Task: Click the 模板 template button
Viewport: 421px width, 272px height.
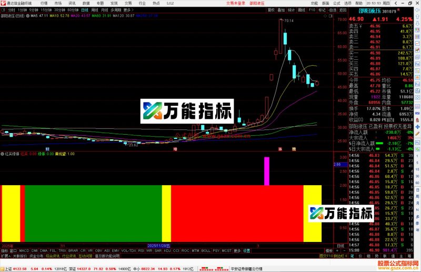Action: 329,250
